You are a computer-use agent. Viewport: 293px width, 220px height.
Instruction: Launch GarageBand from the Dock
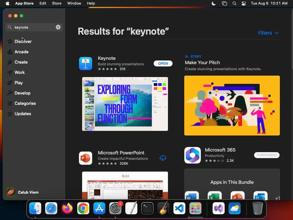click(163, 208)
